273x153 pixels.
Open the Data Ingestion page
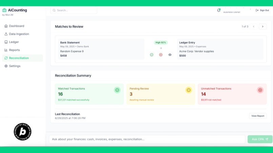(x=22, y=34)
